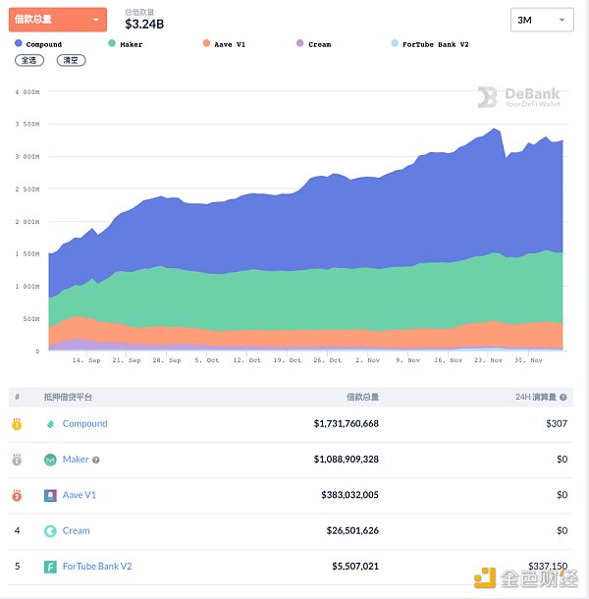Click Maker's $1,088,909,328 value

(347, 459)
